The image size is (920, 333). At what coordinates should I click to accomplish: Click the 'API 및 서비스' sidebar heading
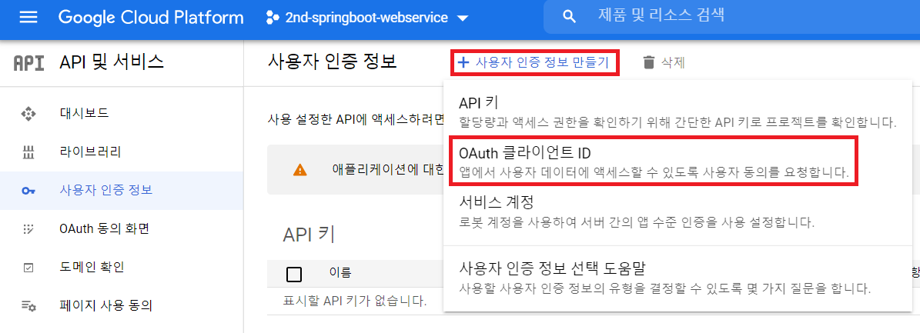click(112, 62)
